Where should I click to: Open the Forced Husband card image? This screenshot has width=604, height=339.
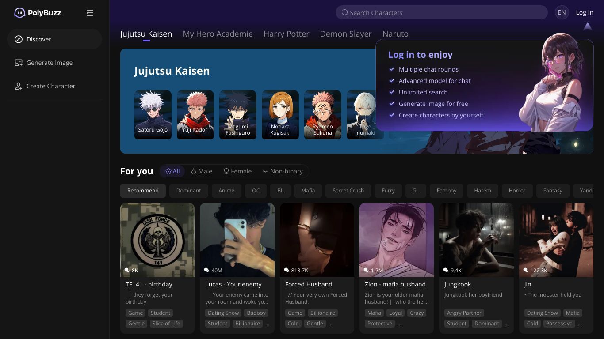[x=317, y=240]
